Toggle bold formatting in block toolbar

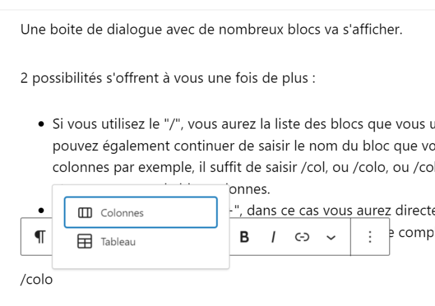[x=244, y=237]
